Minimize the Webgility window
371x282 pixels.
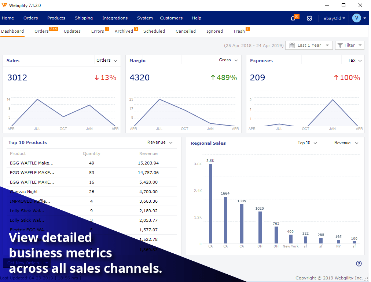tap(327, 5)
